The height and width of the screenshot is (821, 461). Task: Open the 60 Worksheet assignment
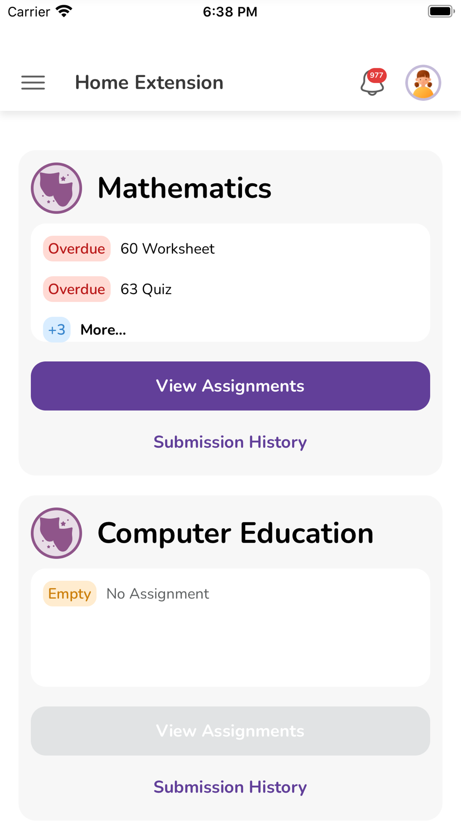167,249
